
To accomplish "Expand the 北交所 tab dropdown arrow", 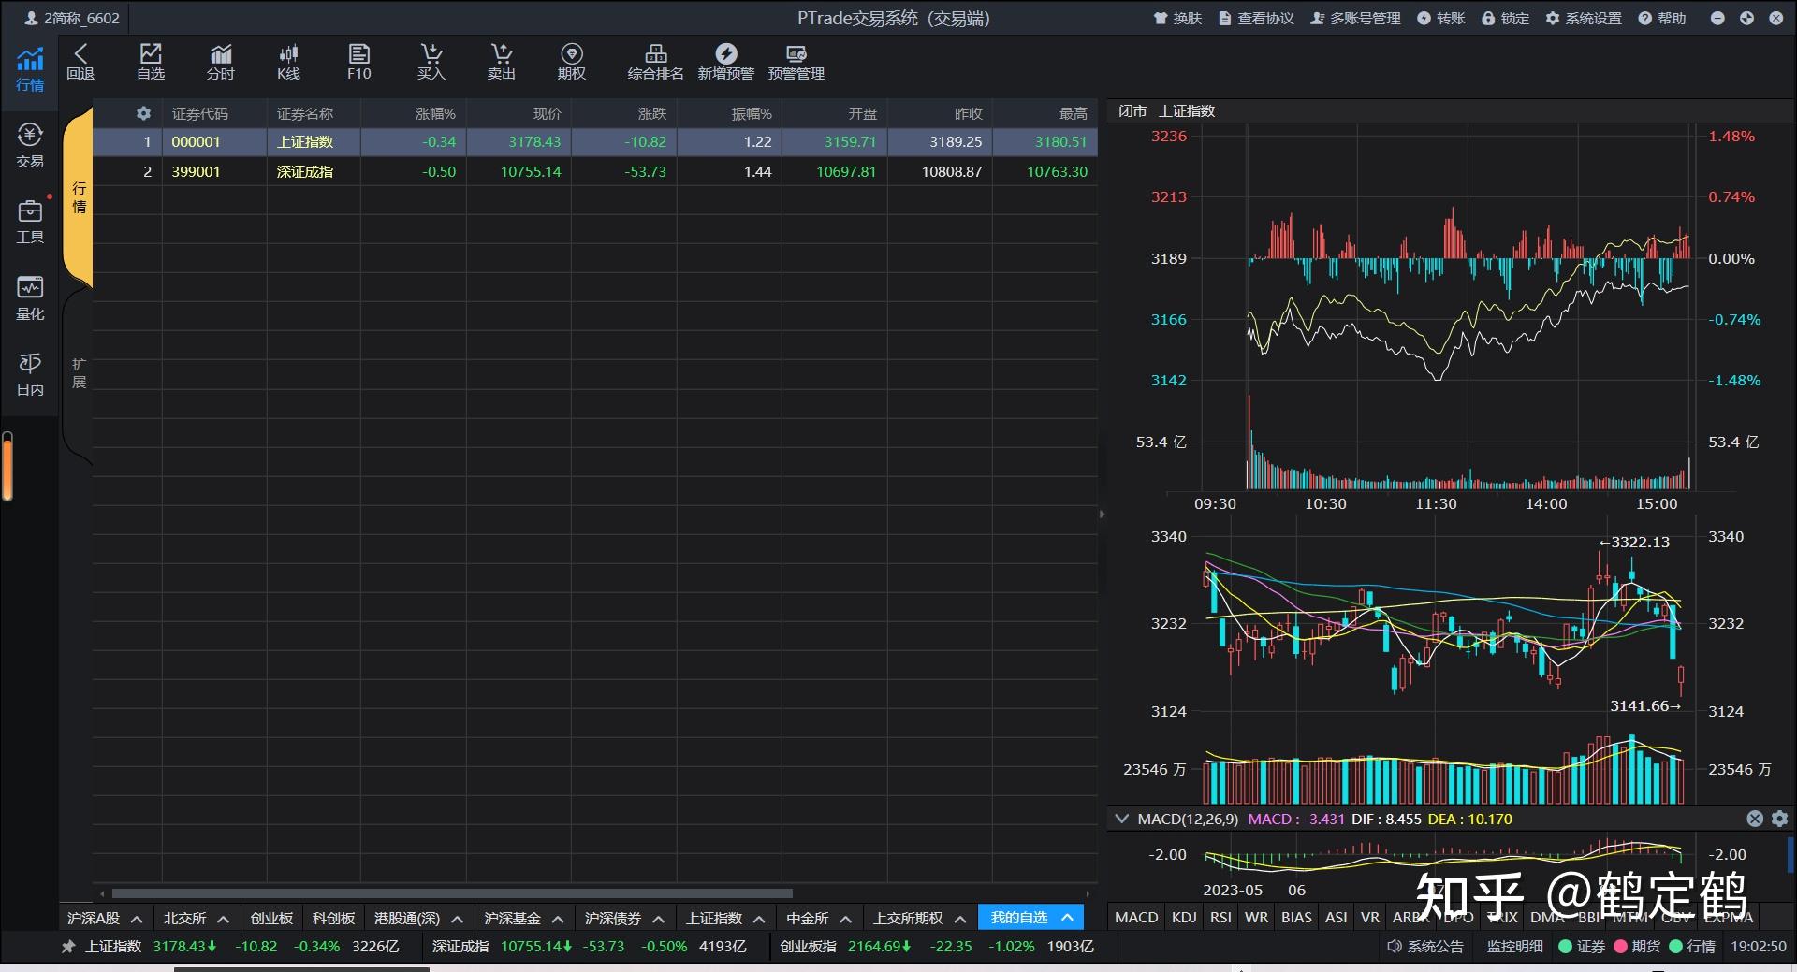I will [x=223, y=919].
